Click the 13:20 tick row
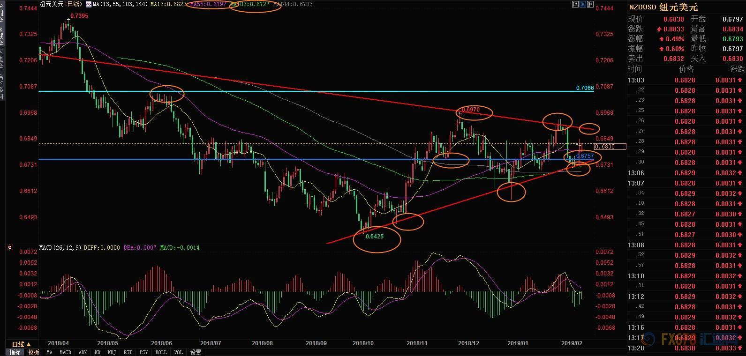This screenshot has height=356, width=746. point(686,348)
